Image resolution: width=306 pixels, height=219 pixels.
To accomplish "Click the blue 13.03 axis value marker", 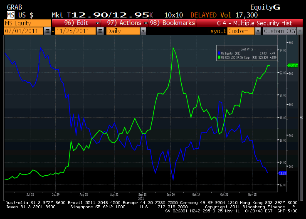I will point(282,173).
